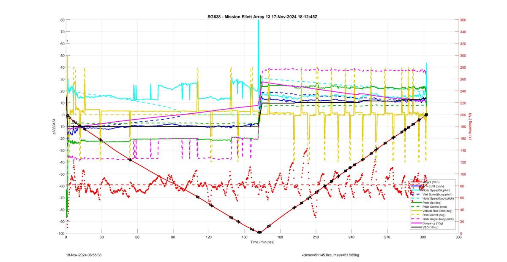Viewport: 507px width, 262px height.
Task: Select 'Pitch Up (deg)' legend entry
Action: coord(432,203)
